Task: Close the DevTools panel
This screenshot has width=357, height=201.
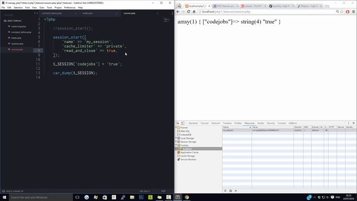Action: (354, 123)
